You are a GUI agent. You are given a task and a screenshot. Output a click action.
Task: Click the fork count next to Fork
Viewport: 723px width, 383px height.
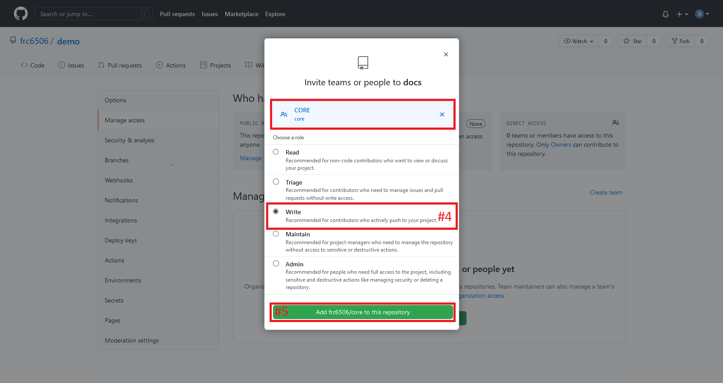pyautogui.click(x=702, y=41)
